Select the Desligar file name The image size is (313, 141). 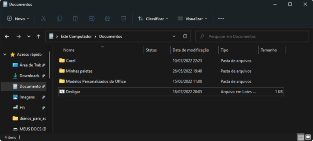(73, 92)
